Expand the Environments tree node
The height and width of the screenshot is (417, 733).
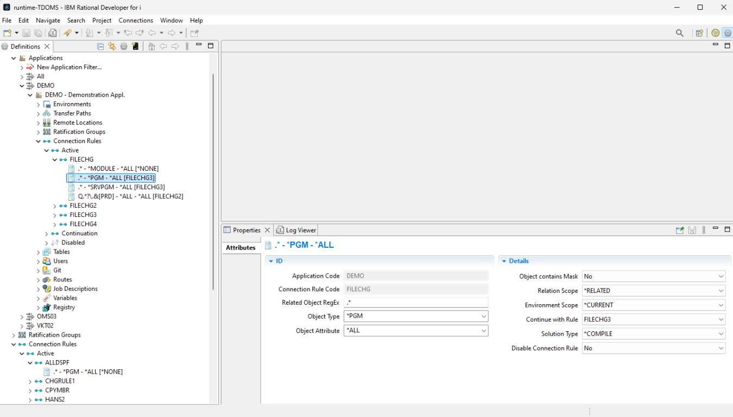(x=38, y=104)
